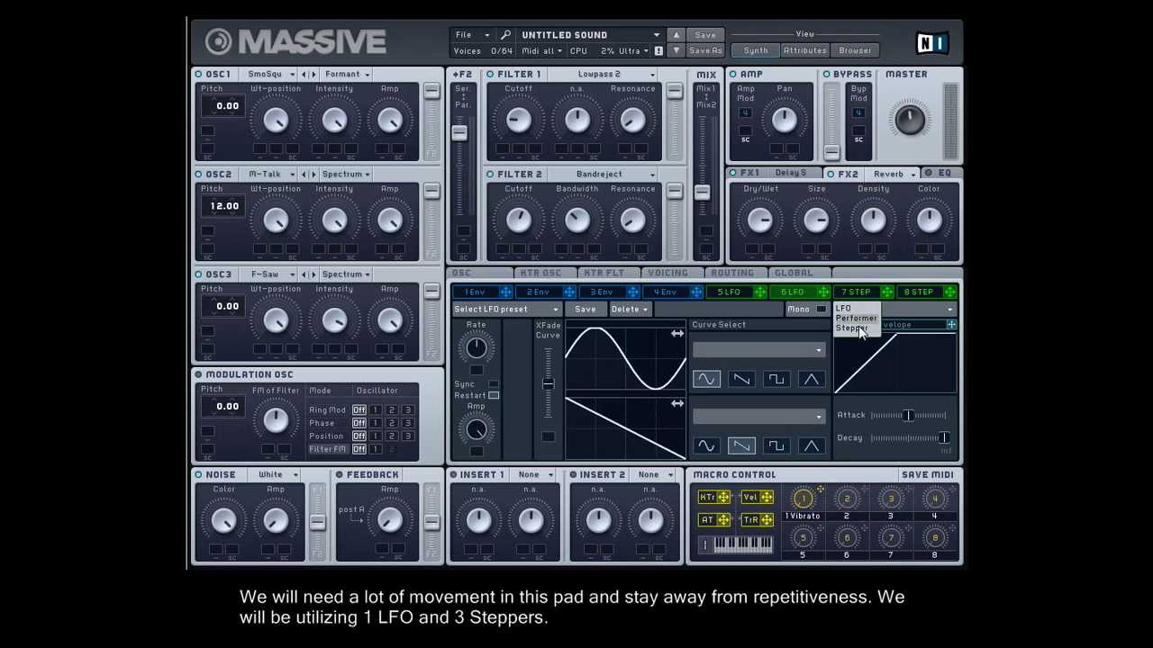Grab the 7 STEP modulation crosshair handle
The image size is (1153, 648).
coord(887,292)
